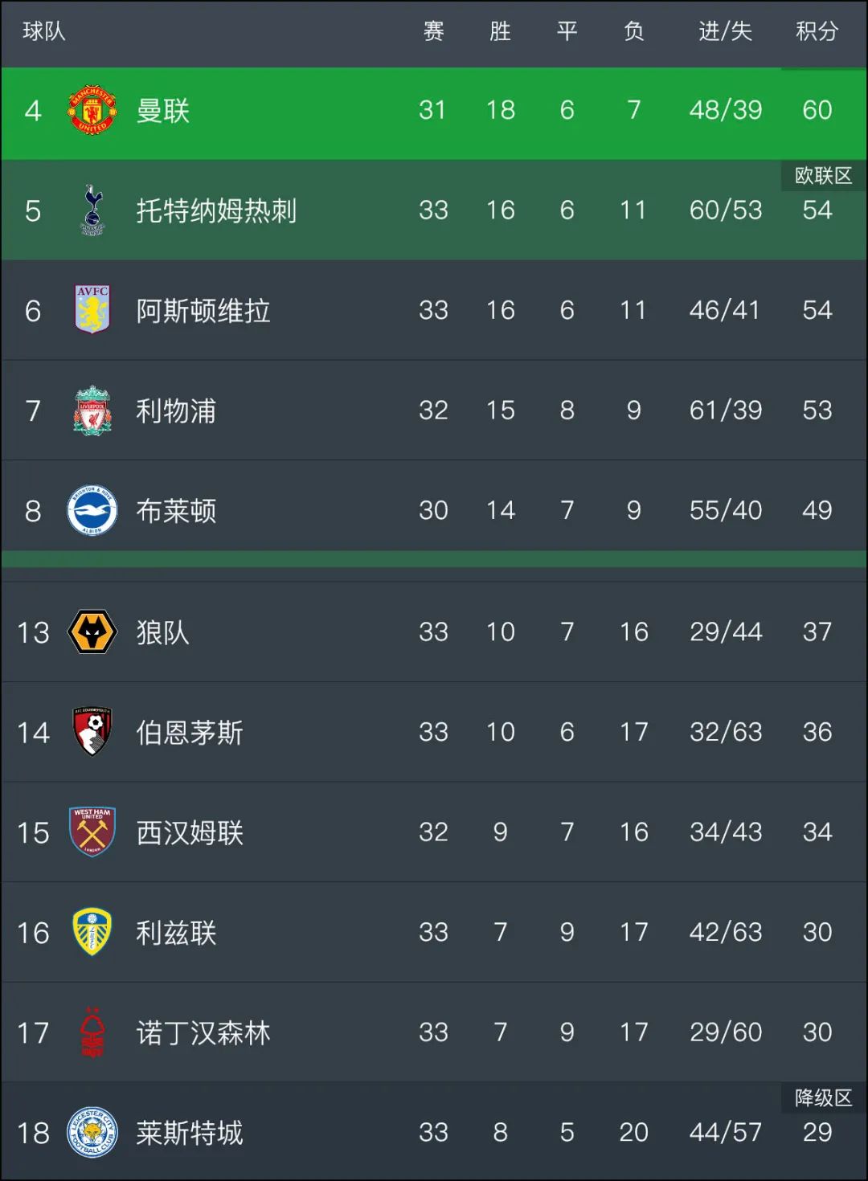The image size is (868, 1181).
Task: Click the 胜 column header
Action: (x=500, y=31)
